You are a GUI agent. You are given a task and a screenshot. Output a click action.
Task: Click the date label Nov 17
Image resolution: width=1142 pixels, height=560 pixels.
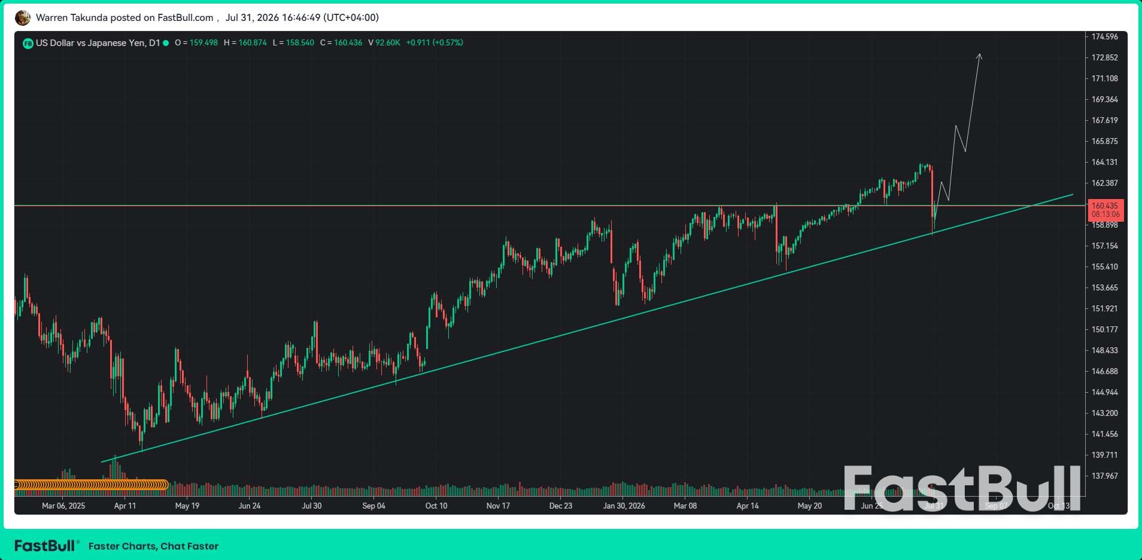tap(498, 506)
